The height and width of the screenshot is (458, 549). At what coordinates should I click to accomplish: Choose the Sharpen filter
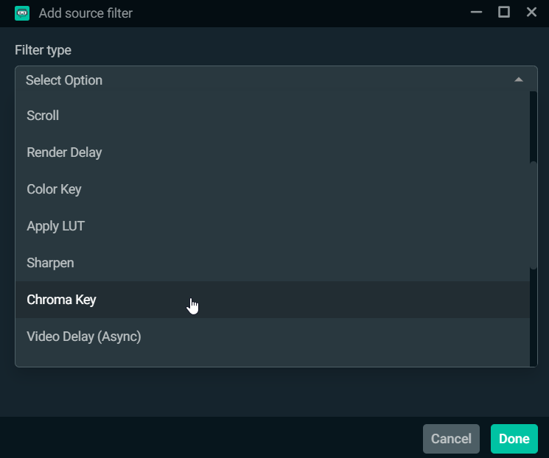click(x=273, y=263)
